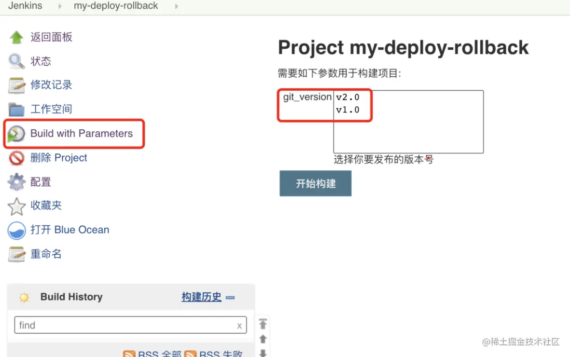Click the notepad icon beside 重命名
Image resolution: width=570 pixels, height=357 pixels.
click(x=16, y=254)
